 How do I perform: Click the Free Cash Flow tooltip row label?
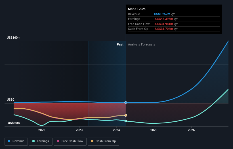(x=139, y=24)
